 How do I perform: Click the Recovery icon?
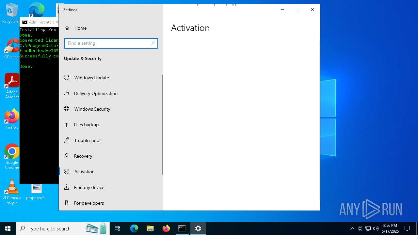click(x=67, y=156)
